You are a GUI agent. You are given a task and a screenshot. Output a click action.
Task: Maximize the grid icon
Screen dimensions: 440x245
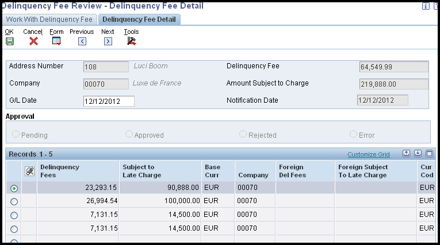429,153
